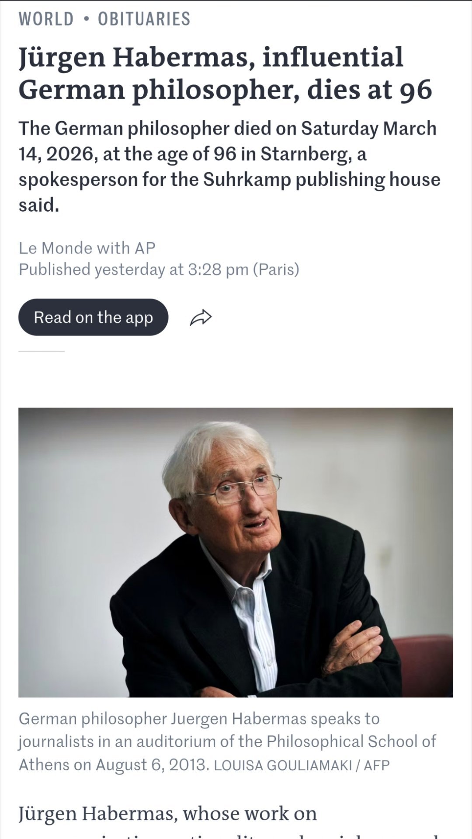Image resolution: width=472 pixels, height=839 pixels.
Task: Click the short divider line below the app button
Action: tap(42, 351)
